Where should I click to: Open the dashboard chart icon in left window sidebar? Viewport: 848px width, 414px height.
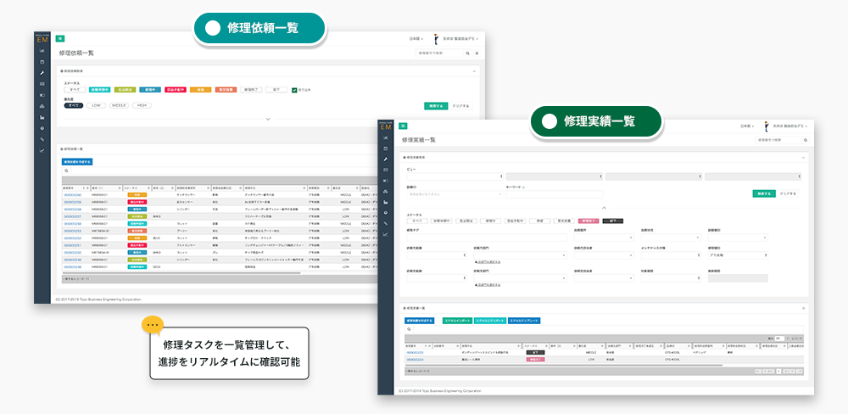point(42,50)
